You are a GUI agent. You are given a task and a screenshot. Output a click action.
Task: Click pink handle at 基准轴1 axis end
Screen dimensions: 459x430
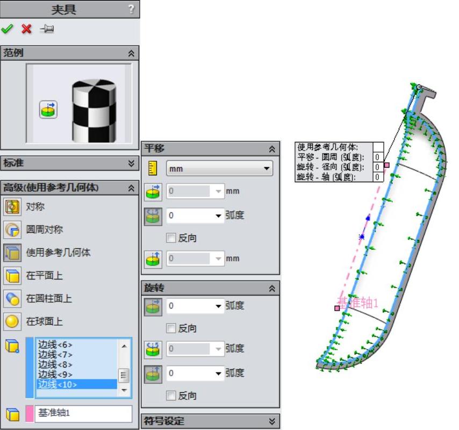337,308
